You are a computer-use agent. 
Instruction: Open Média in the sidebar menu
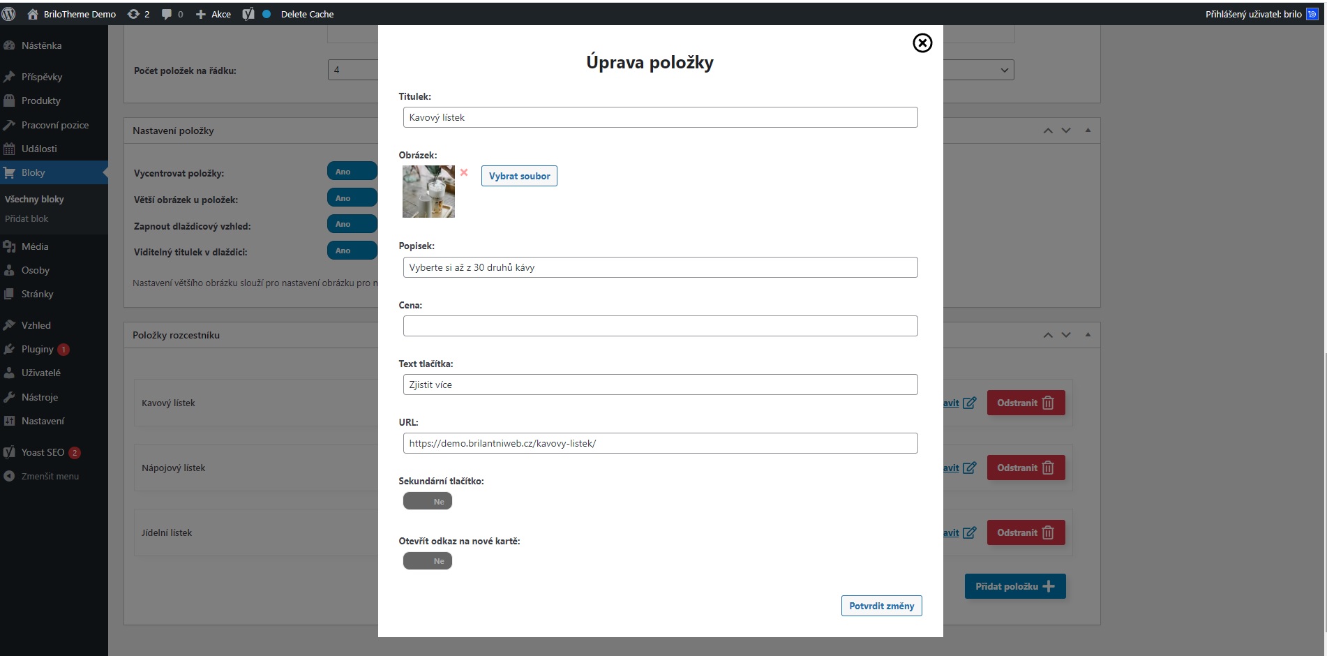click(x=35, y=246)
